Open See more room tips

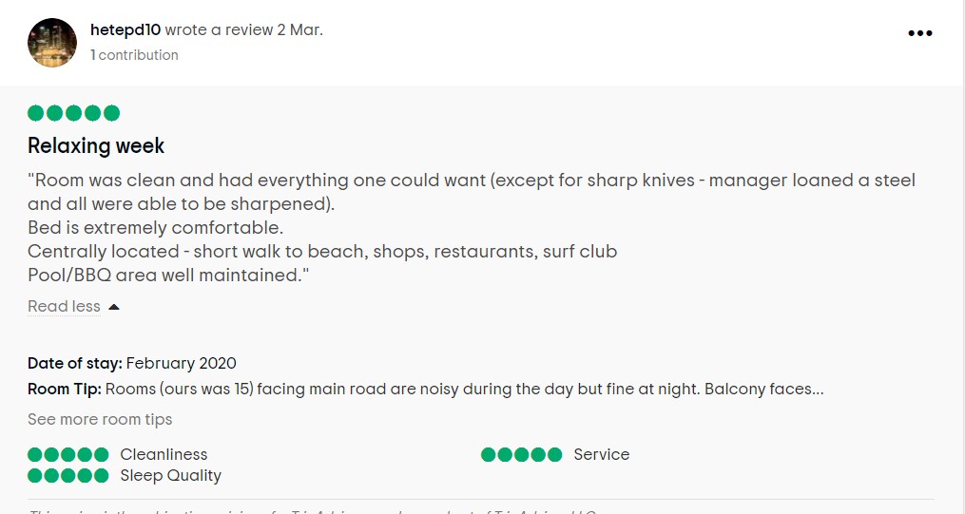click(x=100, y=419)
